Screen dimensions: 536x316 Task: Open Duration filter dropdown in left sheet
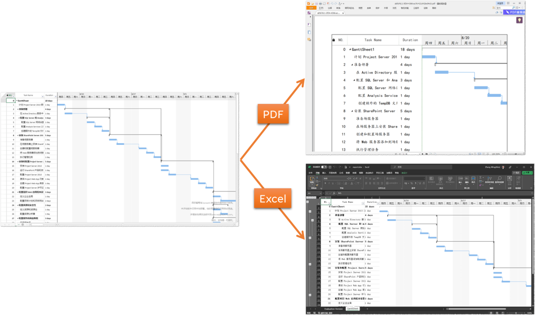pyautogui.click(x=55, y=96)
